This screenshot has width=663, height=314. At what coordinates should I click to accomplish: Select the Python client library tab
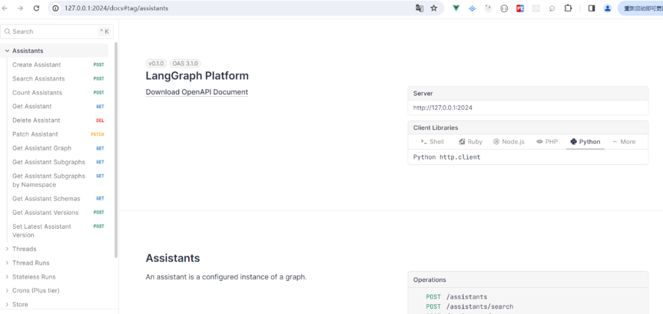click(585, 142)
